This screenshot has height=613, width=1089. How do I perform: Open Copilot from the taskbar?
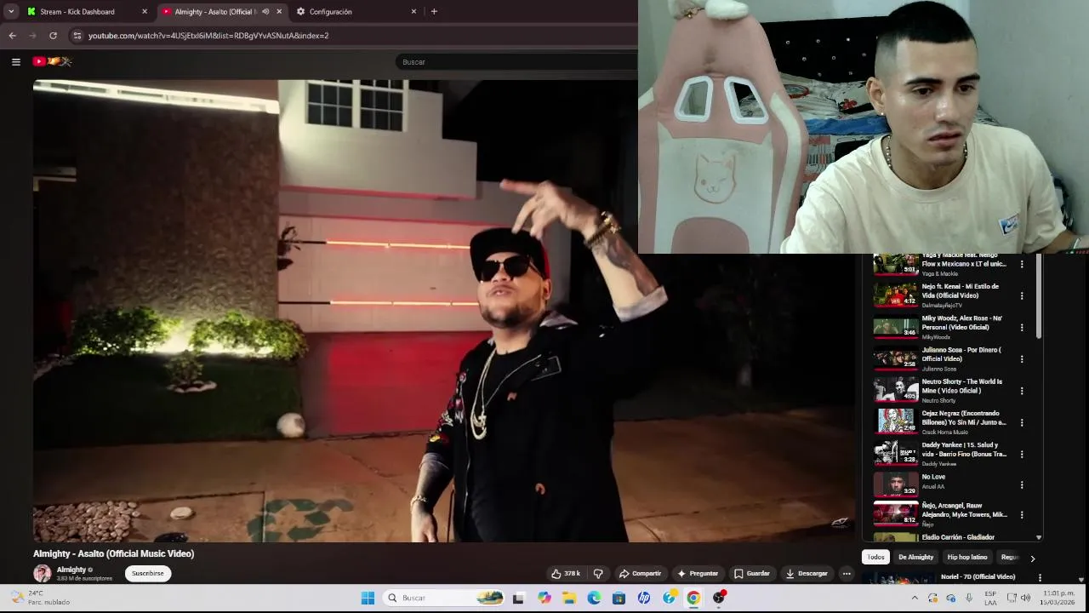544,598
